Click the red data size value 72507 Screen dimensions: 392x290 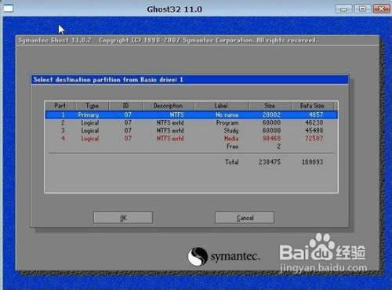pyautogui.click(x=314, y=138)
